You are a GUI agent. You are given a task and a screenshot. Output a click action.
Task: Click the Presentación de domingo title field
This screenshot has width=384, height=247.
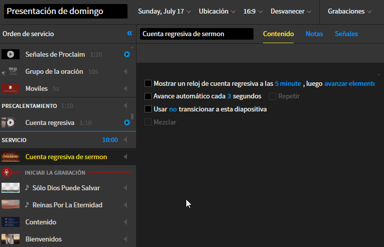click(x=66, y=12)
